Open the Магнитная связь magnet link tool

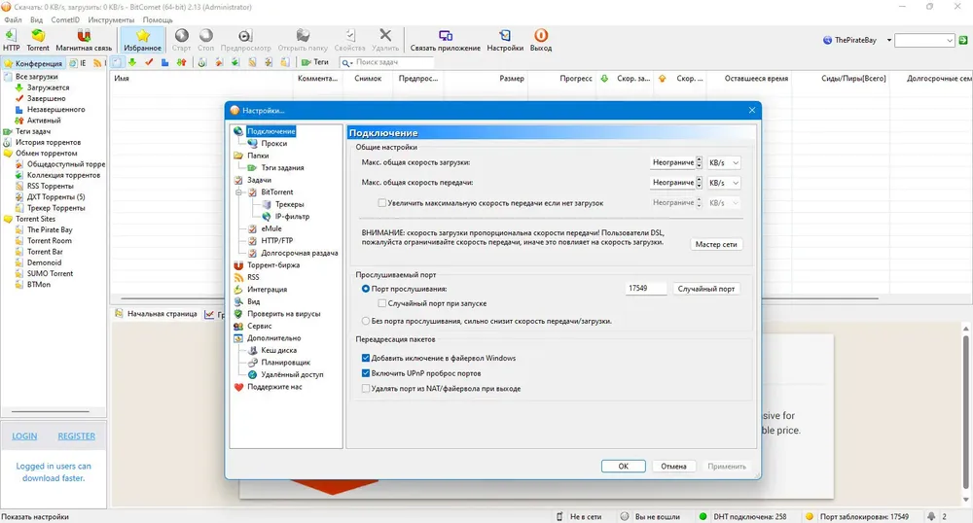pyautogui.click(x=84, y=40)
